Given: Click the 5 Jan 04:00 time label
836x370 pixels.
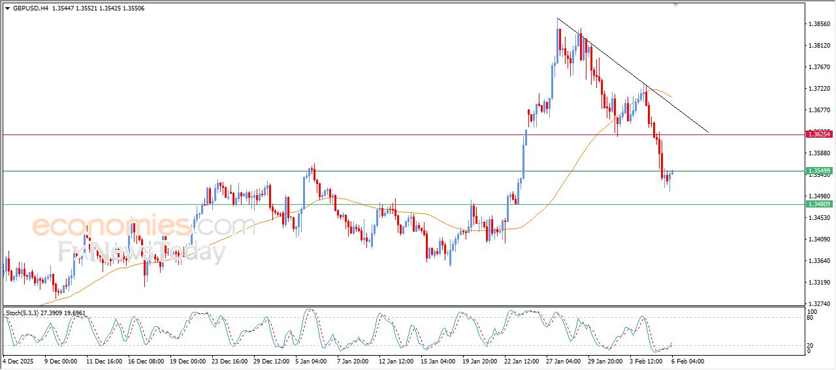Looking at the screenshot, I should click(311, 361).
